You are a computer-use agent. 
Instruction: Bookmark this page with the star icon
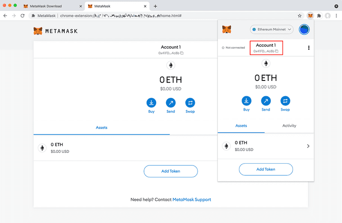pos(300,16)
